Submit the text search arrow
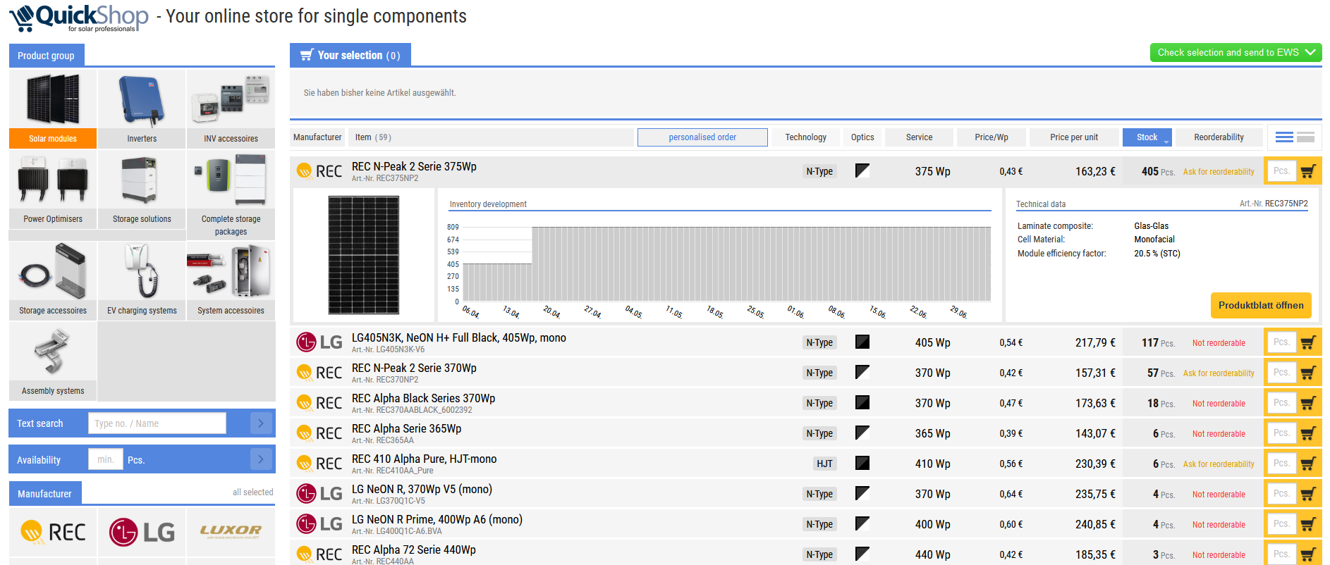Image resolution: width=1330 pixels, height=565 pixels. click(x=261, y=423)
